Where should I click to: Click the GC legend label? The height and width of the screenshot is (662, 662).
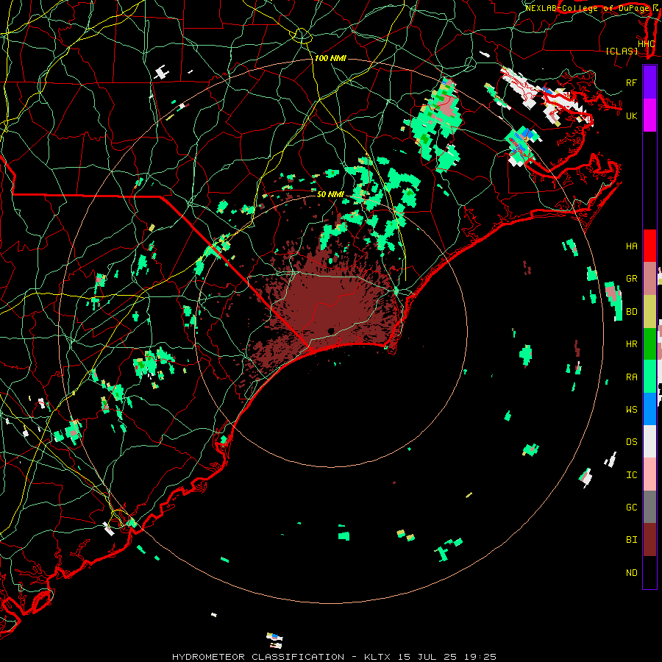pos(632,508)
